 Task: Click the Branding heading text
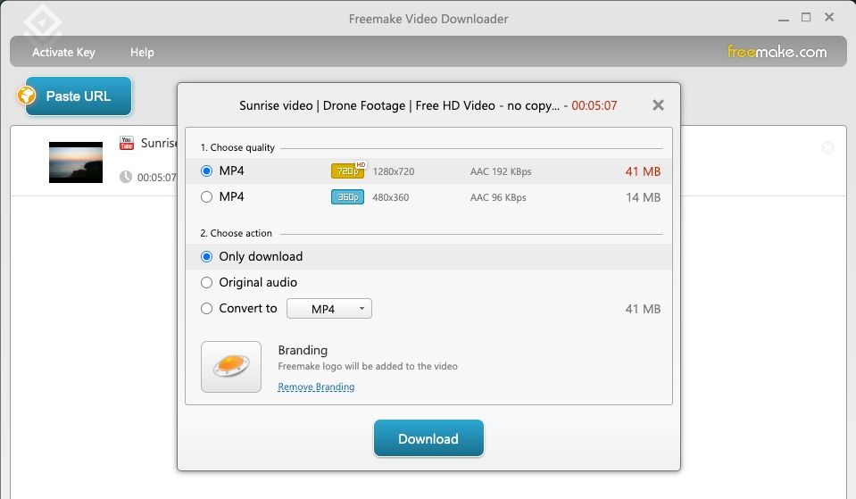click(303, 350)
